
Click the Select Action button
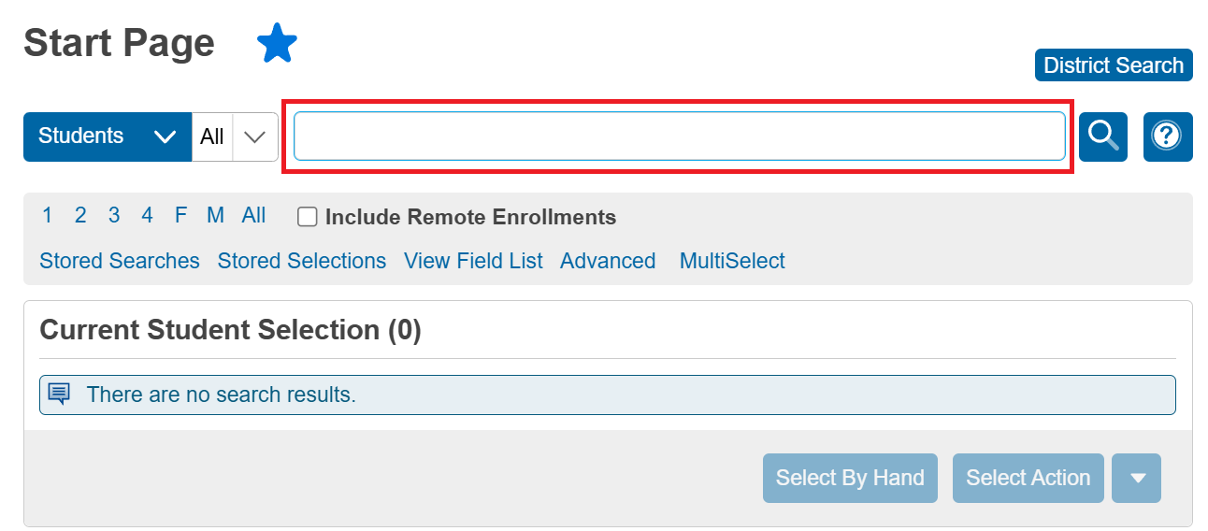1028,478
